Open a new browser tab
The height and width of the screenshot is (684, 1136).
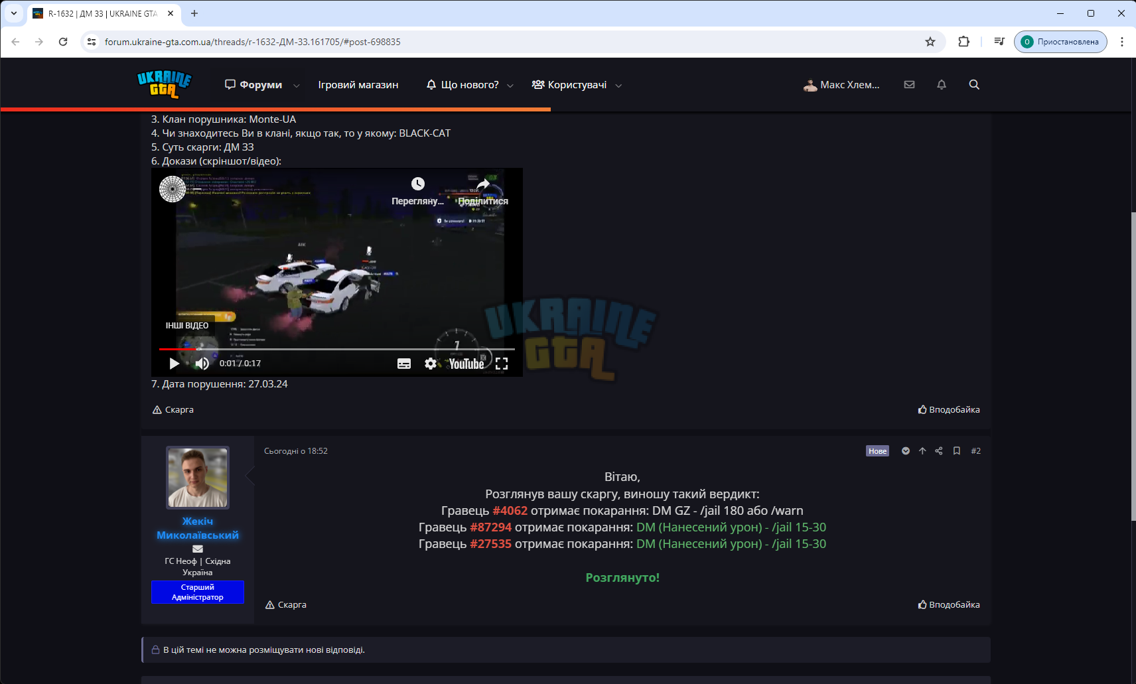[x=194, y=13]
